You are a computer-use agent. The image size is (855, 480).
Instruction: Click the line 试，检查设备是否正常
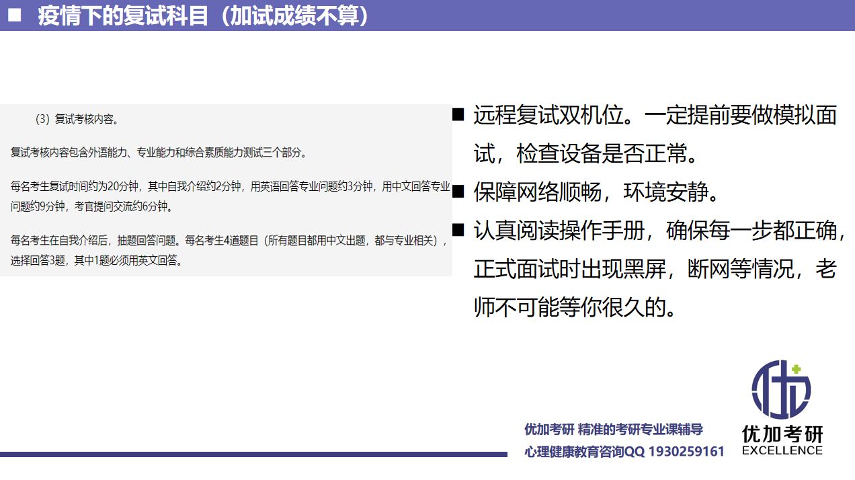(x=586, y=154)
